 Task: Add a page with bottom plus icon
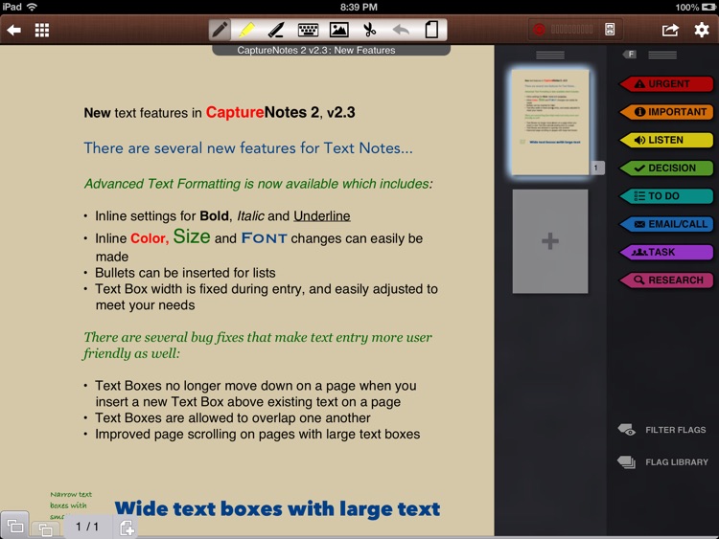coord(127,528)
